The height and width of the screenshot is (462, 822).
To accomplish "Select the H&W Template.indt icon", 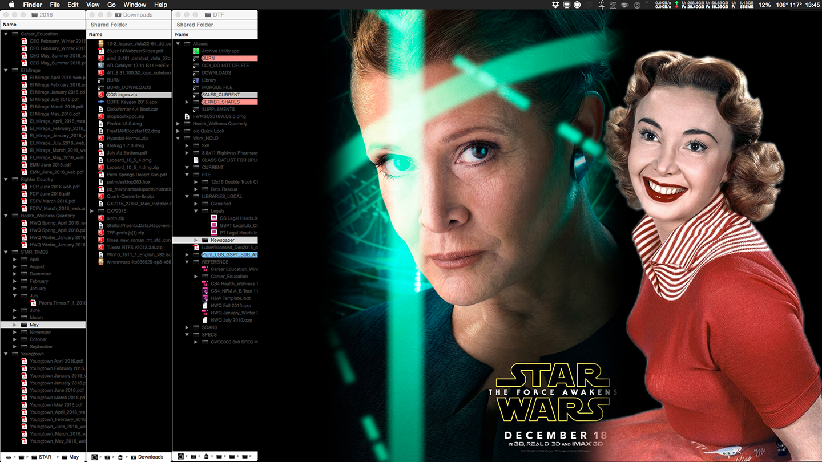I will click(x=205, y=298).
